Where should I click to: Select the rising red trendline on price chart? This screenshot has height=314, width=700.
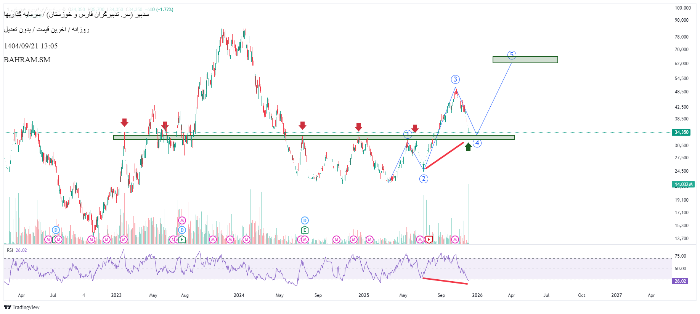445,155
